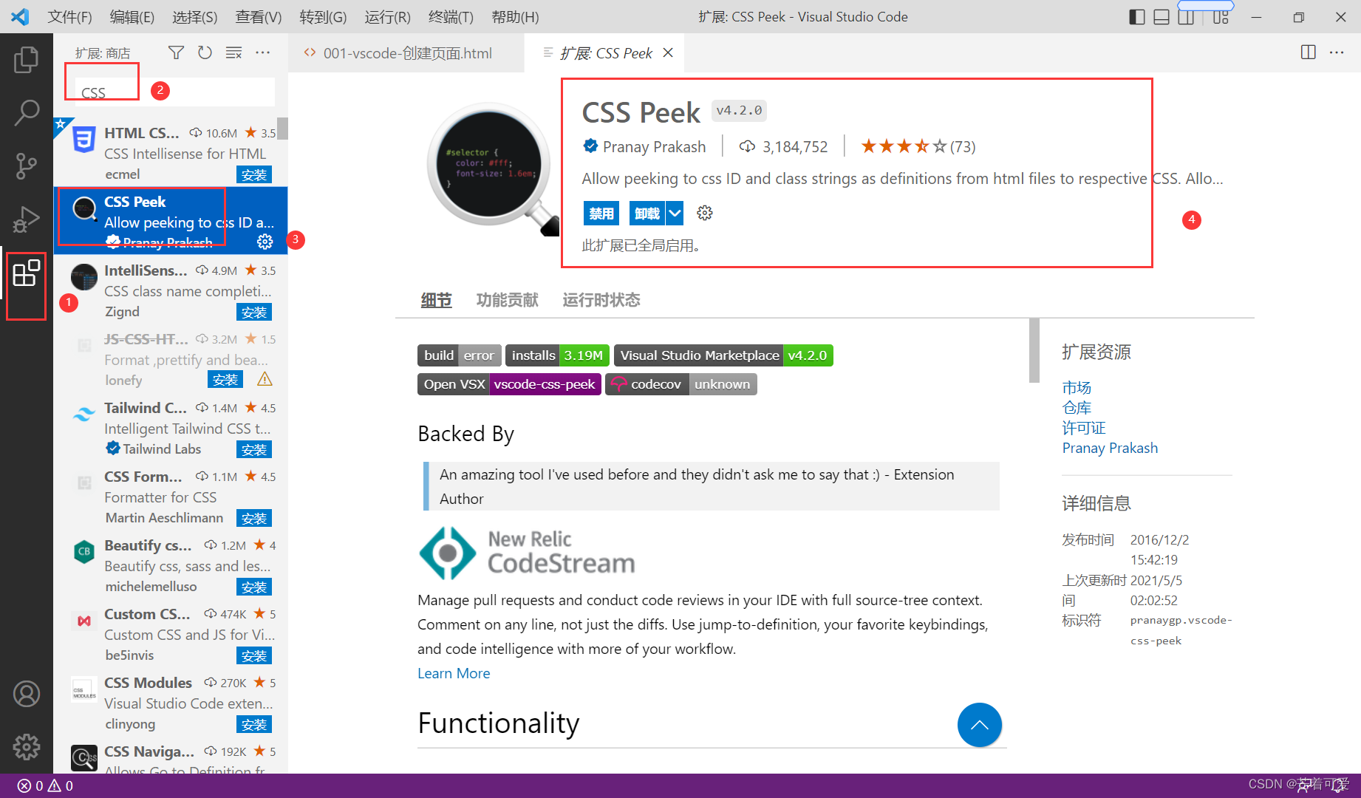The image size is (1361, 798).
Task: Open the Source Control view
Action: tap(27, 166)
